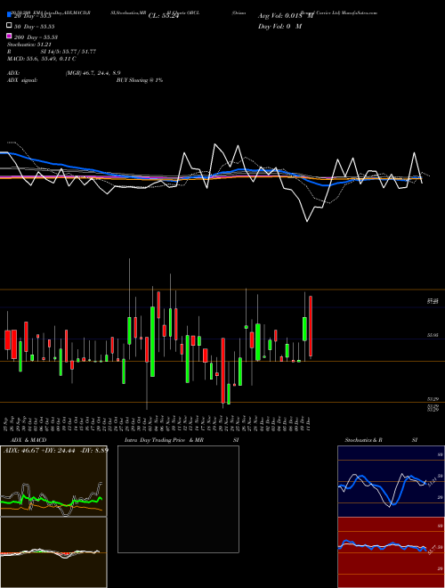
Task: Click the long red candle at the chart low
Action: 223,371
